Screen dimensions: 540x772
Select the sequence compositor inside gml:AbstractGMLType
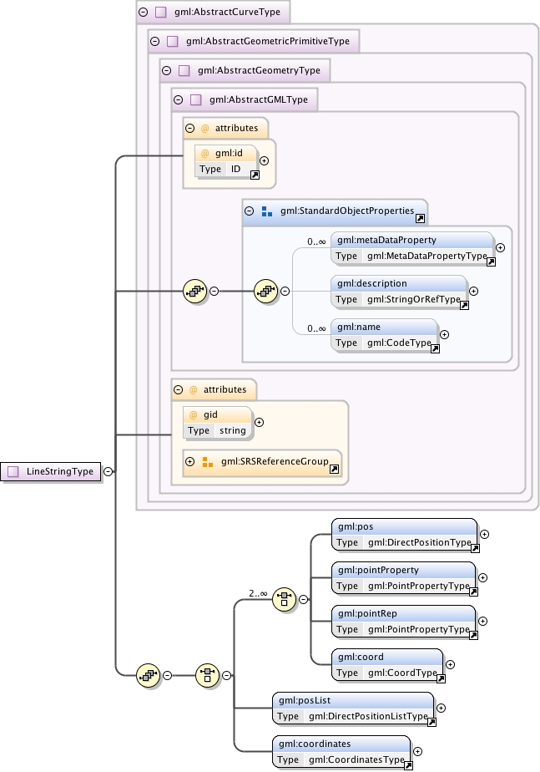point(194,291)
